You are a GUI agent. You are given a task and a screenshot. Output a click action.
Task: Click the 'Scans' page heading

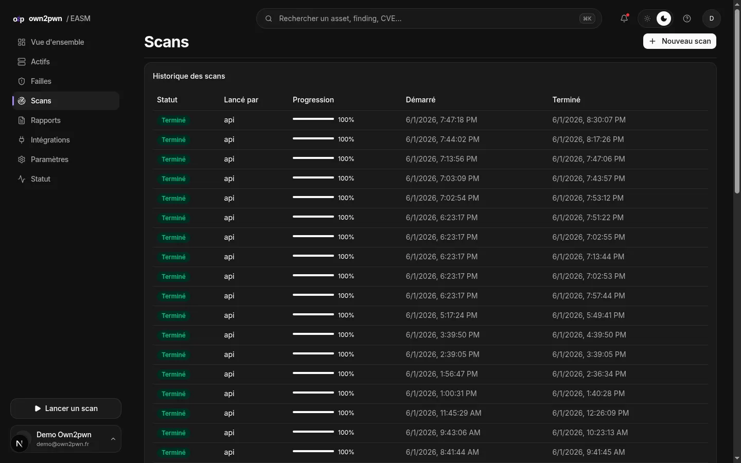[x=167, y=42]
